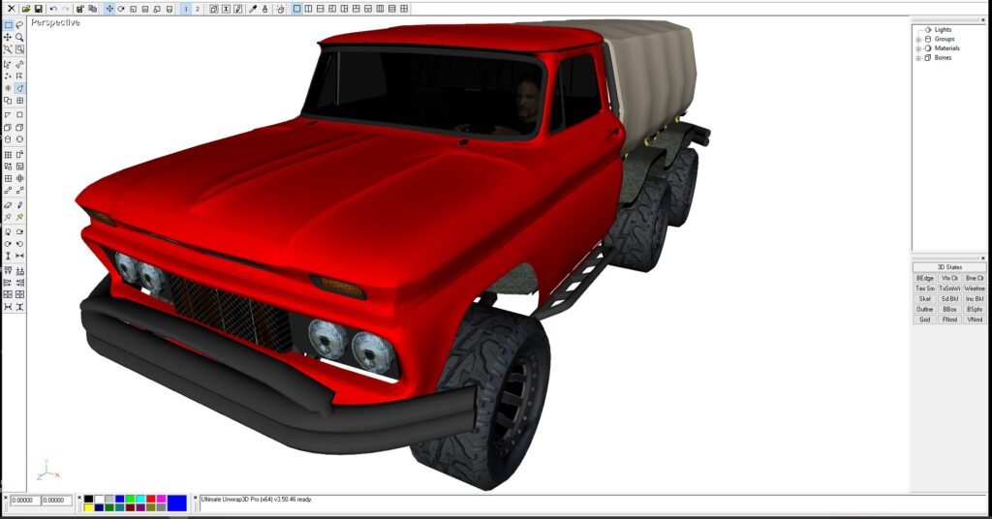Click the first coordinate input field

tap(25, 501)
